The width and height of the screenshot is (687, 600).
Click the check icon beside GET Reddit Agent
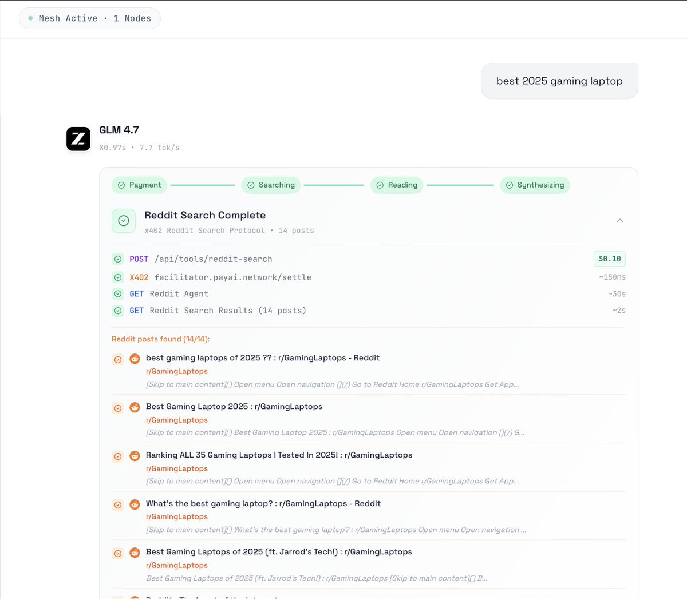tap(117, 294)
